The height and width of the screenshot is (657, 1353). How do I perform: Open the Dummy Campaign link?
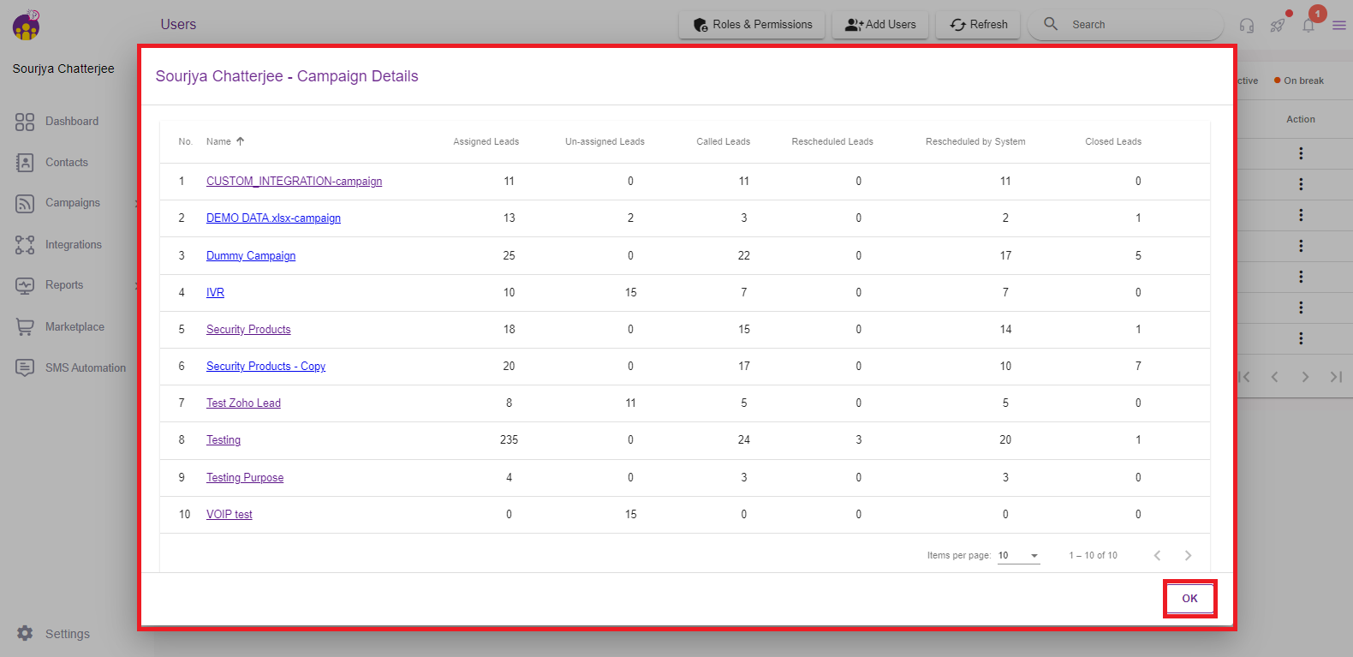point(251,256)
